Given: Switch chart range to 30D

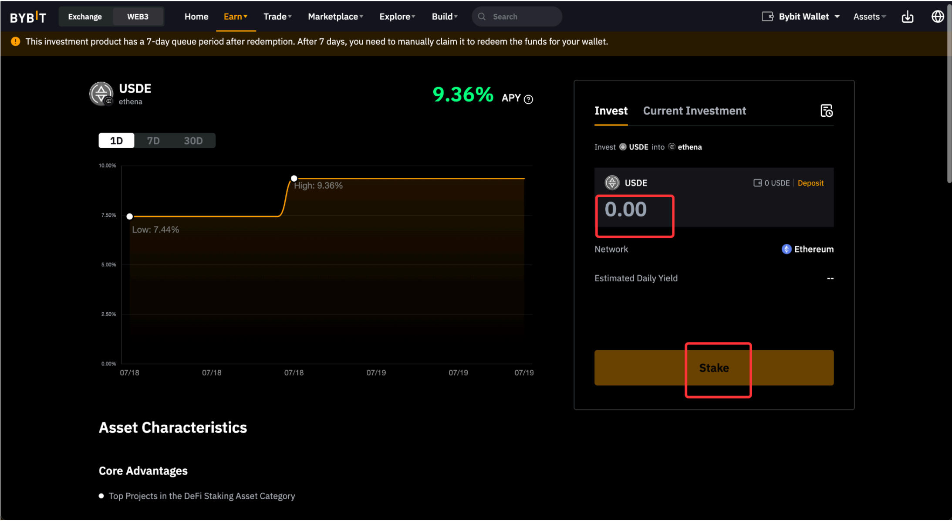Looking at the screenshot, I should click(x=193, y=141).
